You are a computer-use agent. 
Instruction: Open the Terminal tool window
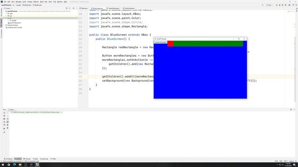pos(27,159)
